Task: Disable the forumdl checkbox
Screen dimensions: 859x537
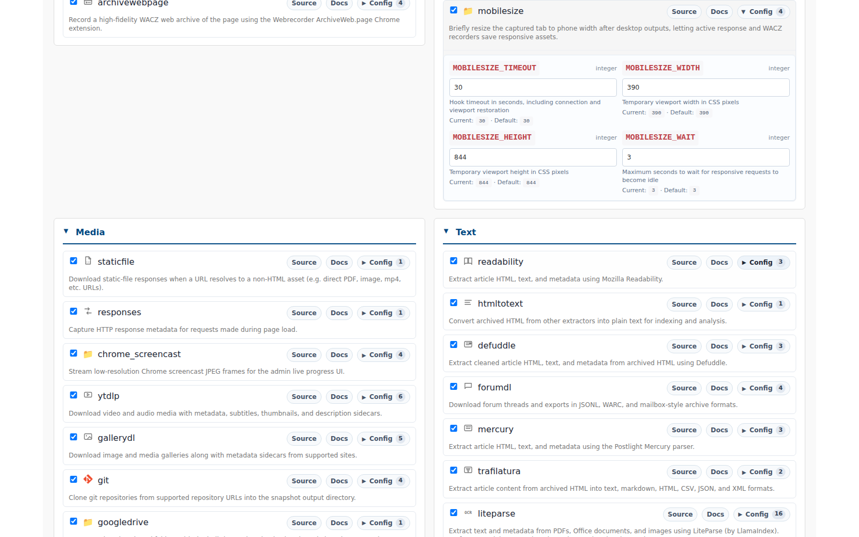Action: [454, 387]
